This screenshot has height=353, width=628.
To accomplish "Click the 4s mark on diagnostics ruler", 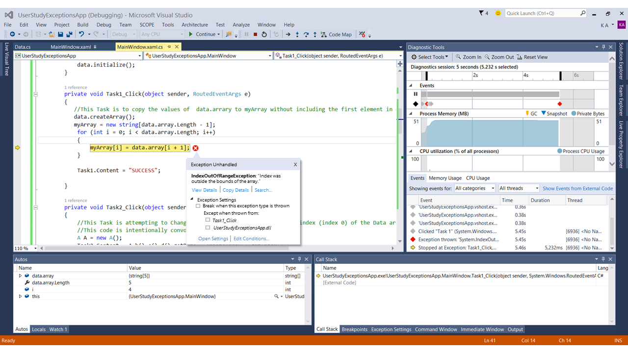I will 525,76.
